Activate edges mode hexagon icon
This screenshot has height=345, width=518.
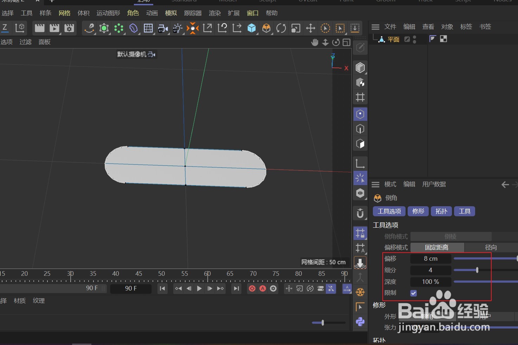tap(360, 129)
